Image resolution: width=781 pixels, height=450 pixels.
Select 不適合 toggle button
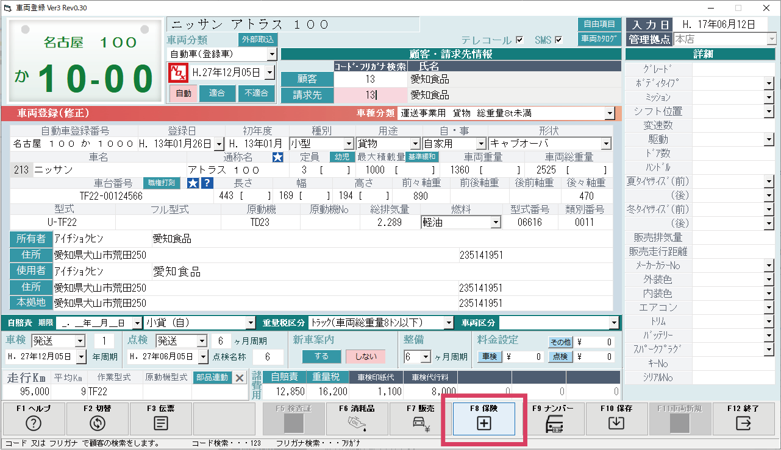click(256, 94)
